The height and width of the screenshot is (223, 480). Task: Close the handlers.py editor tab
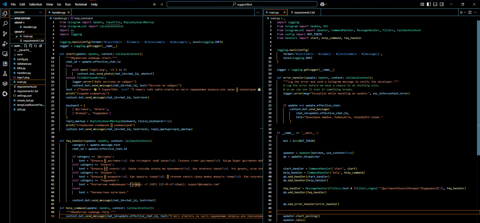(68, 12)
